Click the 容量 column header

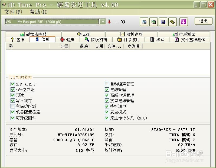tap(59, 46)
